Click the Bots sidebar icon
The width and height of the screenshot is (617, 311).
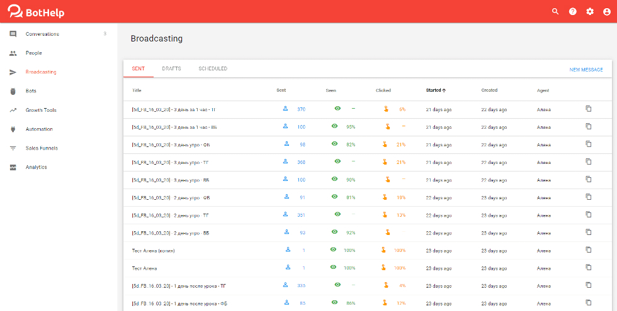13,91
